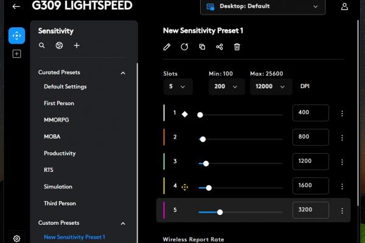Collapse the Custom Presets section

click(123, 224)
